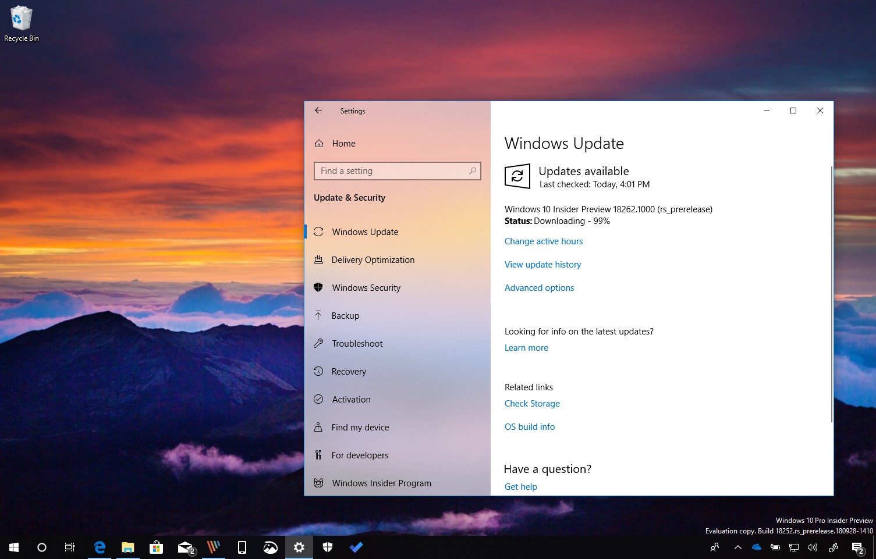Open the People icon in system tray

(x=715, y=547)
